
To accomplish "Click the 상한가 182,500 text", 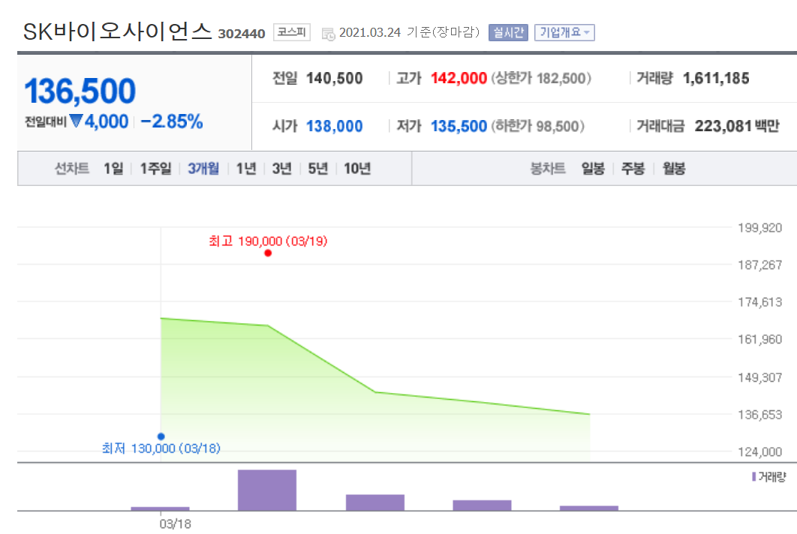I will pos(541,78).
